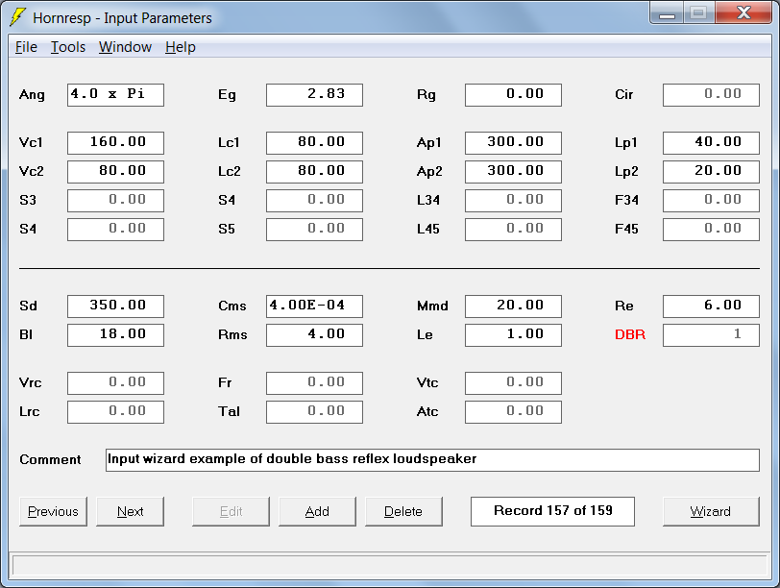Image resolution: width=780 pixels, height=588 pixels.
Task: Open the Tools menu
Action: pyautogui.click(x=68, y=47)
